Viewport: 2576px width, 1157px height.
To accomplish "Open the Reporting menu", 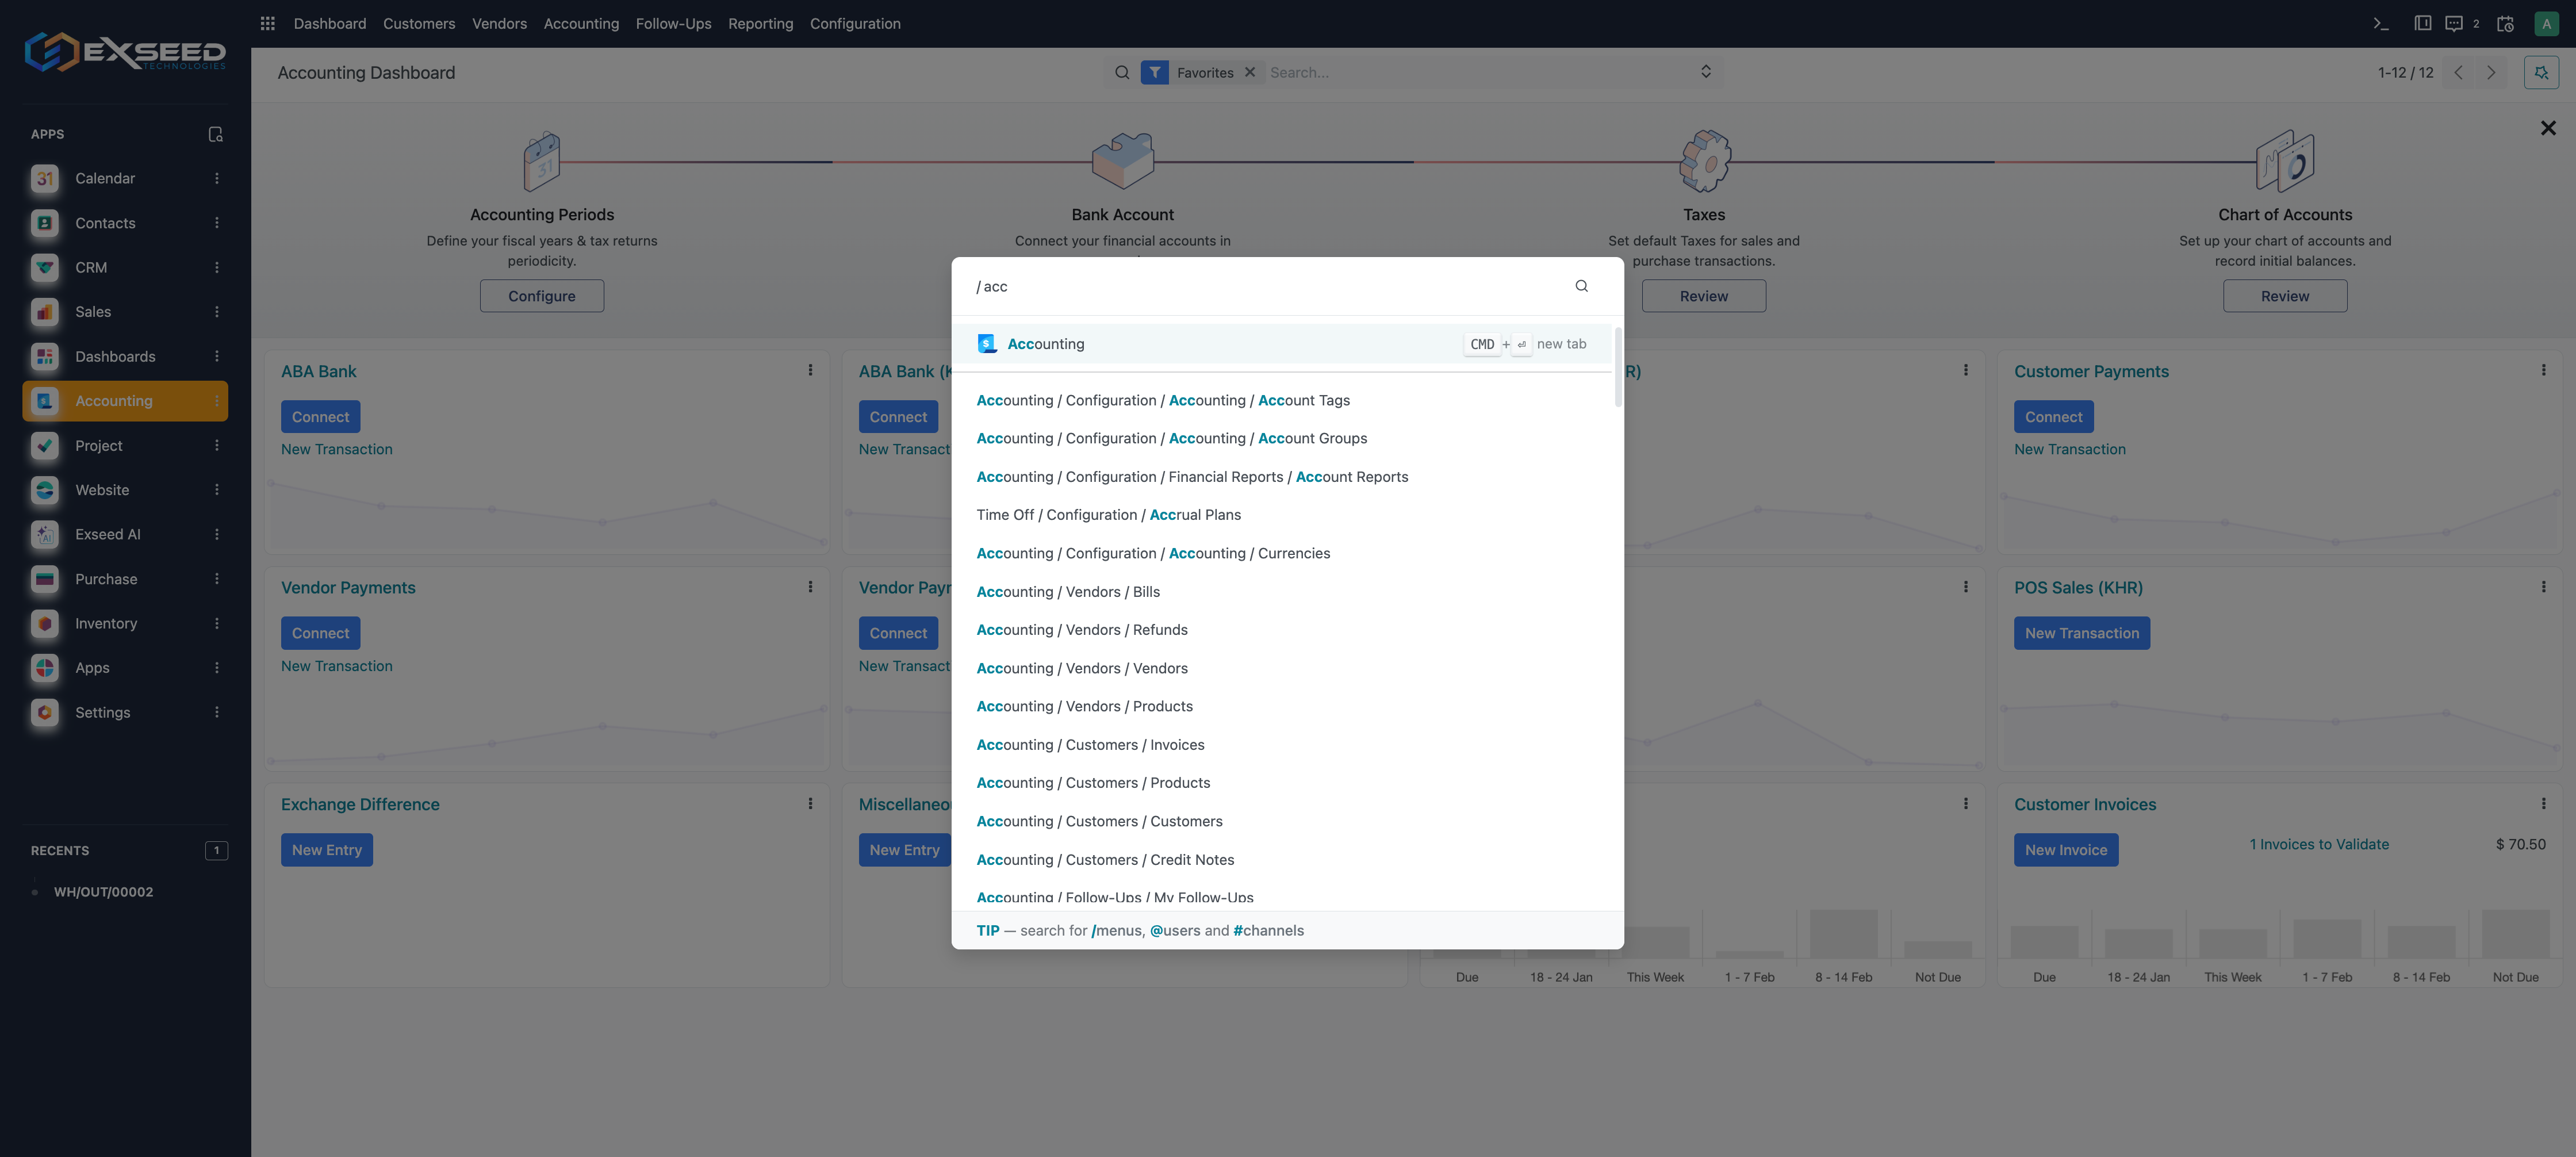I will click(760, 23).
